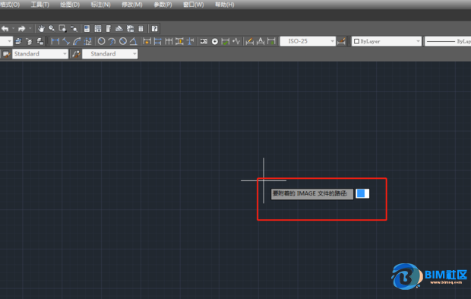
Task: Select the Radius dimension tool
Action: pos(102,41)
